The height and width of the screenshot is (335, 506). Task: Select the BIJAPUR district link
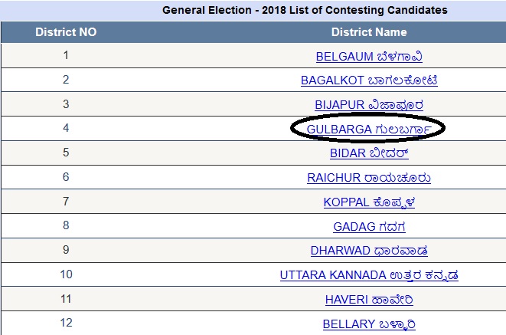tap(369, 105)
